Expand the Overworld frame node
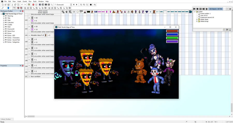The width and height of the screenshot is (233, 123). (x=4, y=29)
